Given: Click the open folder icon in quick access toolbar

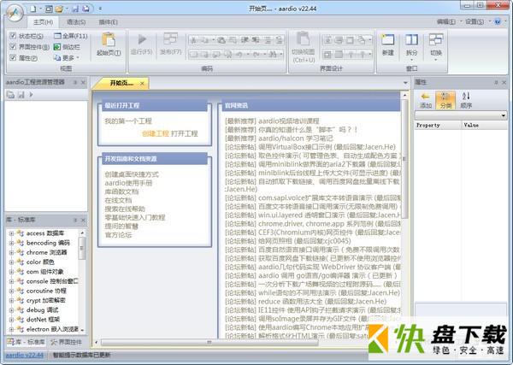Looking at the screenshot, I should 59,9.
